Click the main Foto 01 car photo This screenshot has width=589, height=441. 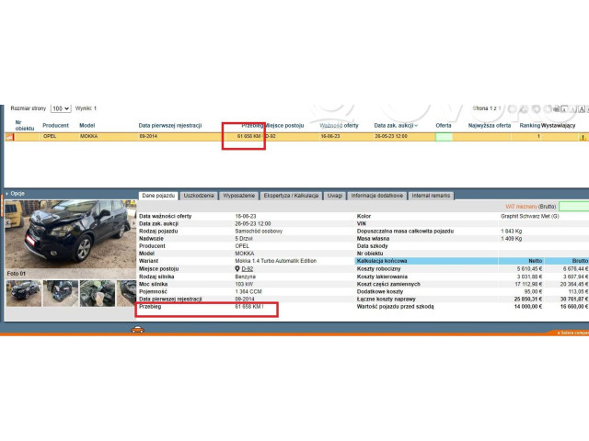coord(70,234)
